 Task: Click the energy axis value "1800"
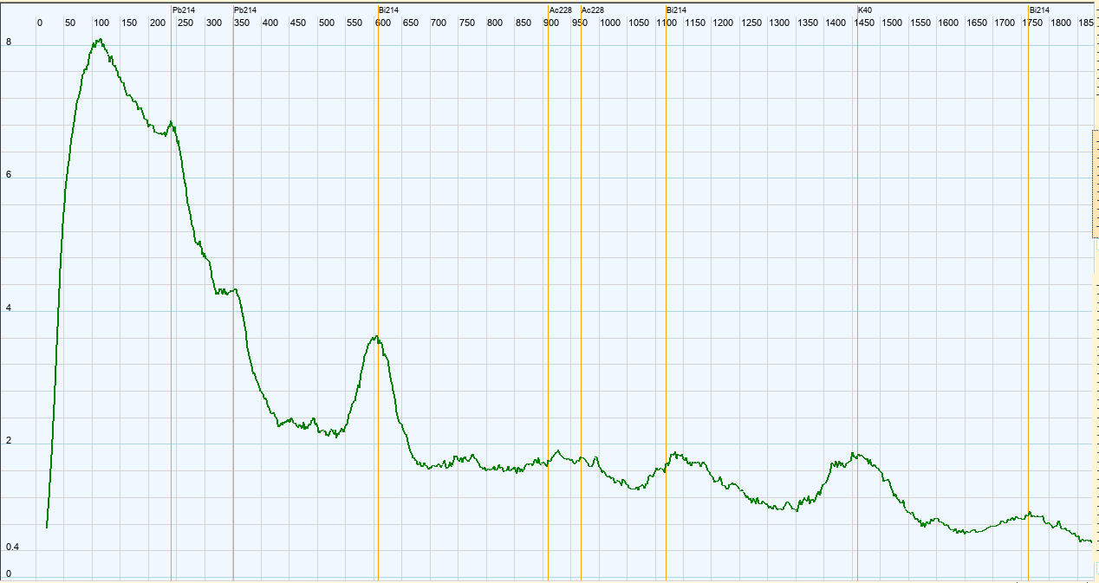(x=1062, y=23)
